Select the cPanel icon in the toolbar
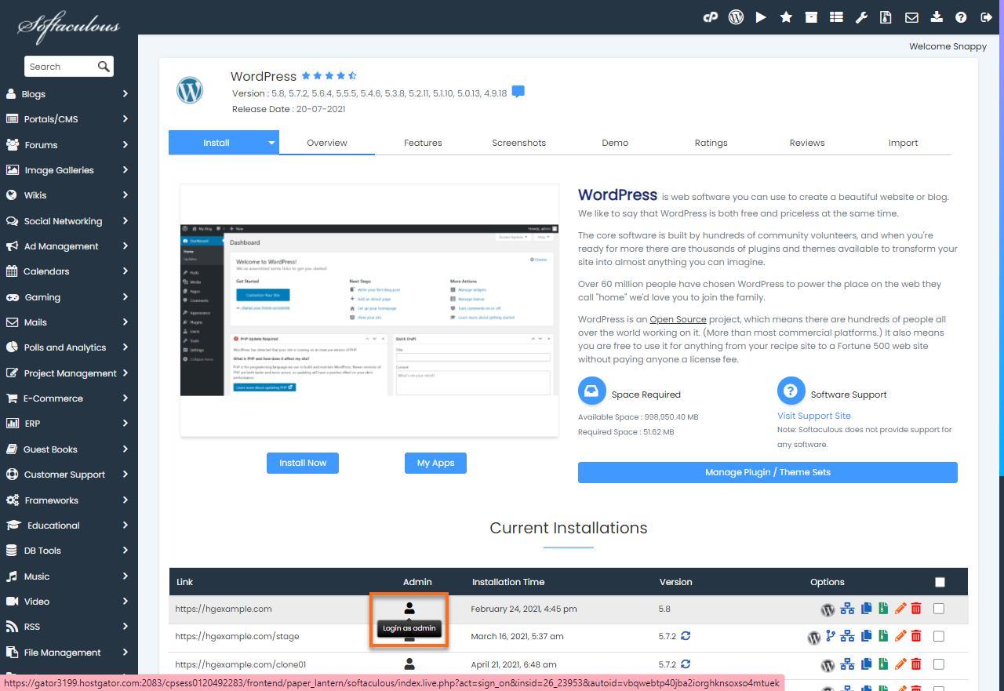This screenshot has height=691, width=1004. tap(711, 16)
